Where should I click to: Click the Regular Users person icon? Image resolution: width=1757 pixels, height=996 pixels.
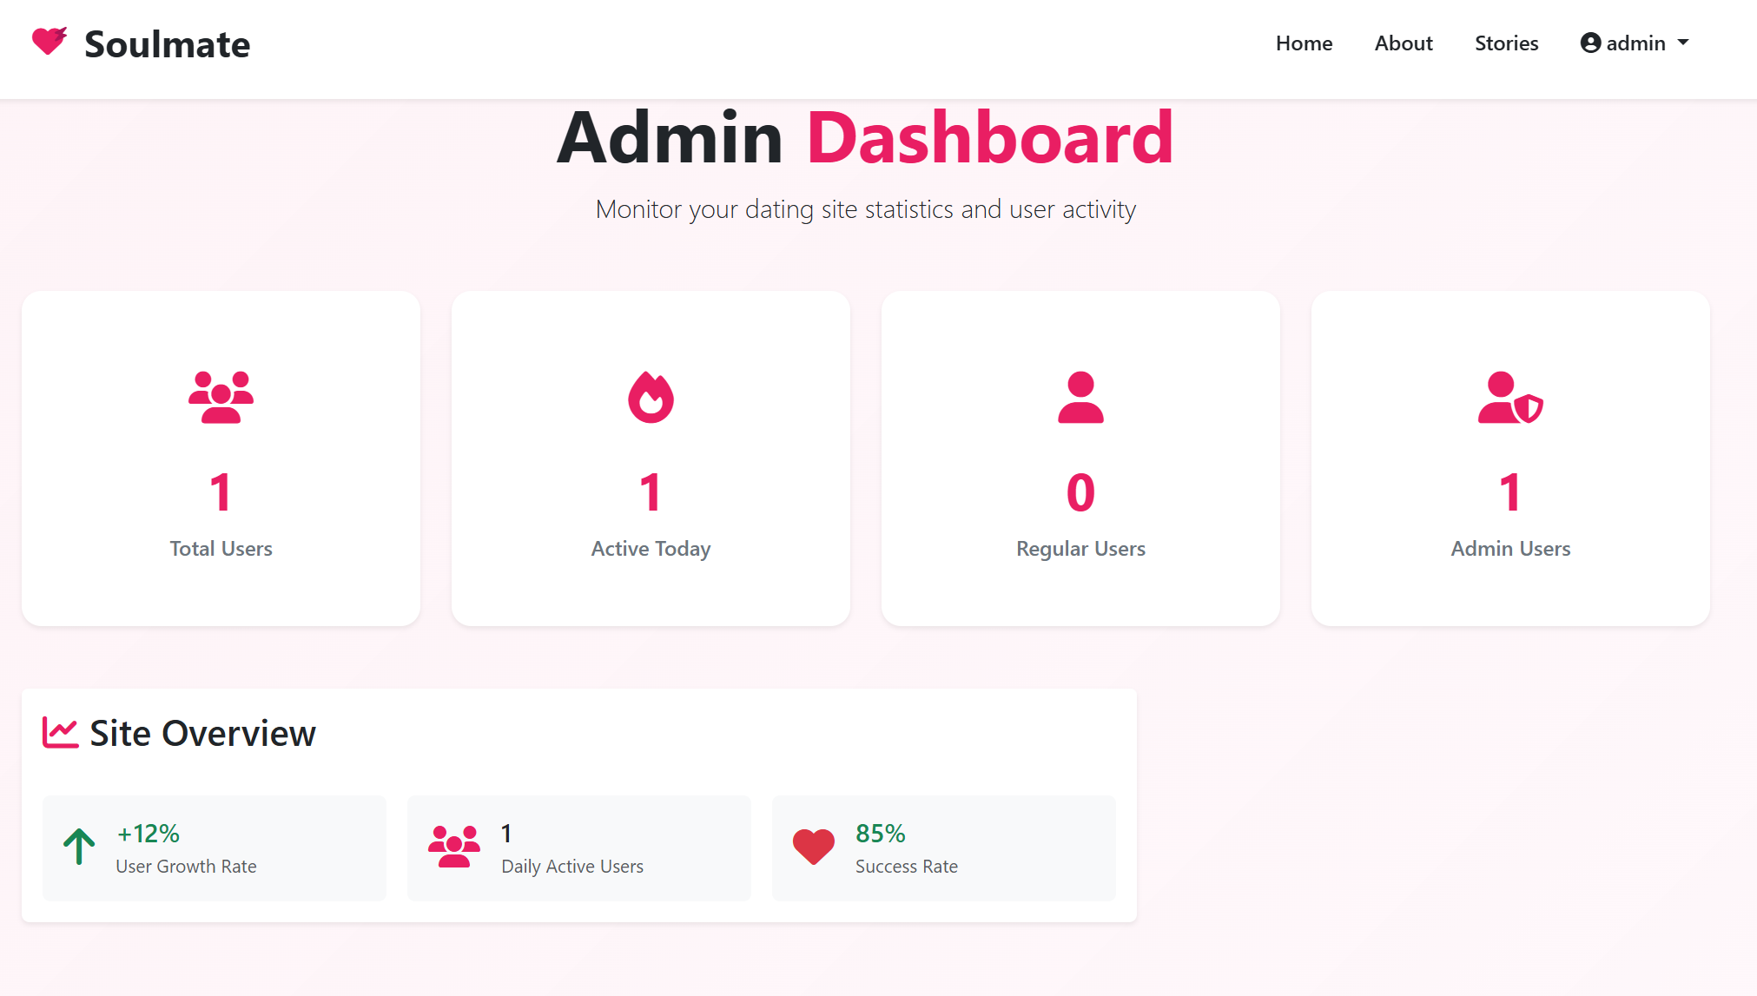click(1080, 398)
